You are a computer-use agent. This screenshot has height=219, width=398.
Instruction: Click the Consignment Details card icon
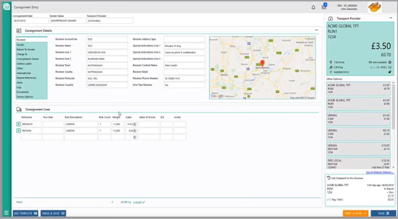(x=19, y=31)
